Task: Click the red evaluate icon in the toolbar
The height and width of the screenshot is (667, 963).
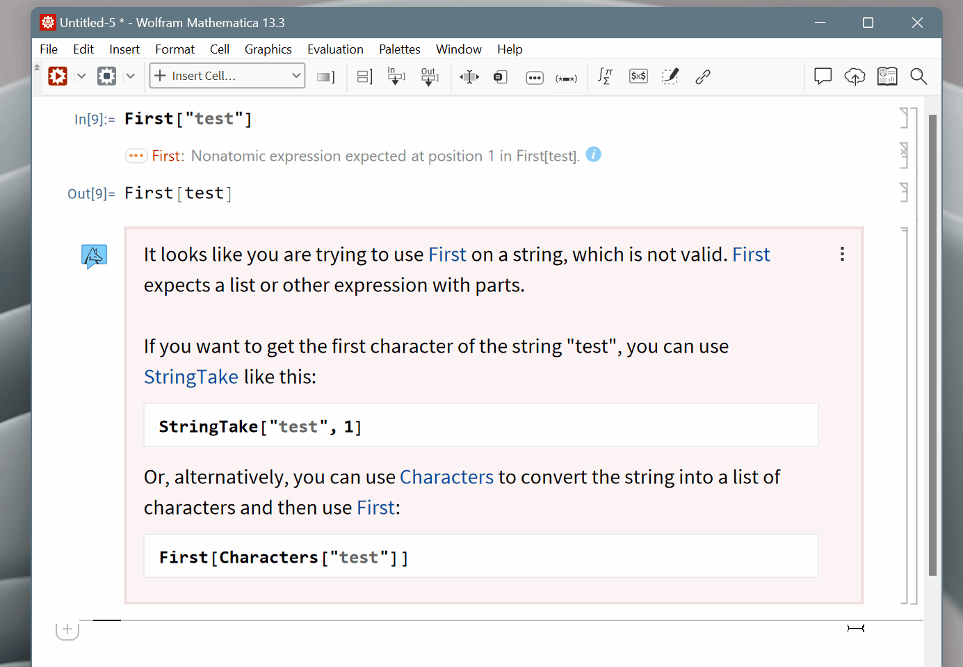Action: tap(58, 77)
